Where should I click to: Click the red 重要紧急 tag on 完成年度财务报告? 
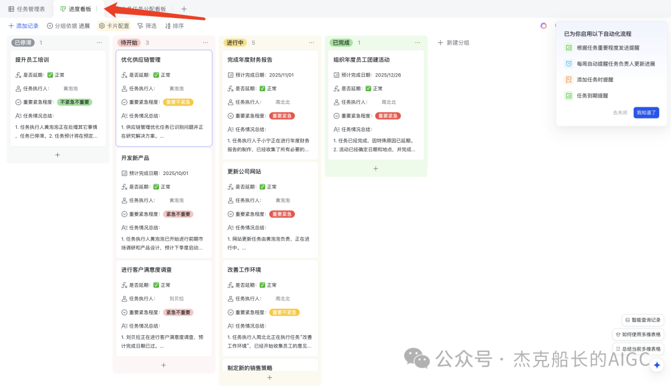(282, 116)
